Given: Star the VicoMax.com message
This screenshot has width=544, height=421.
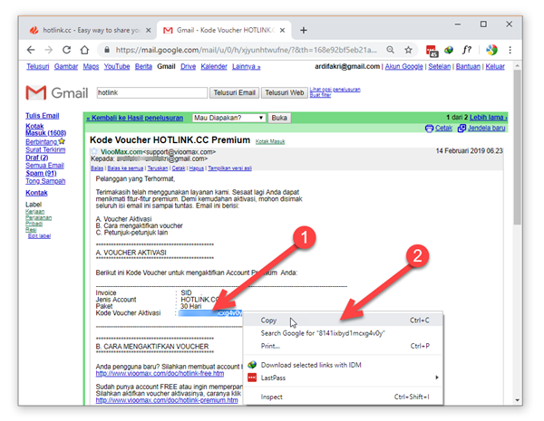Looking at the screenshot, I should click(94, 152).
